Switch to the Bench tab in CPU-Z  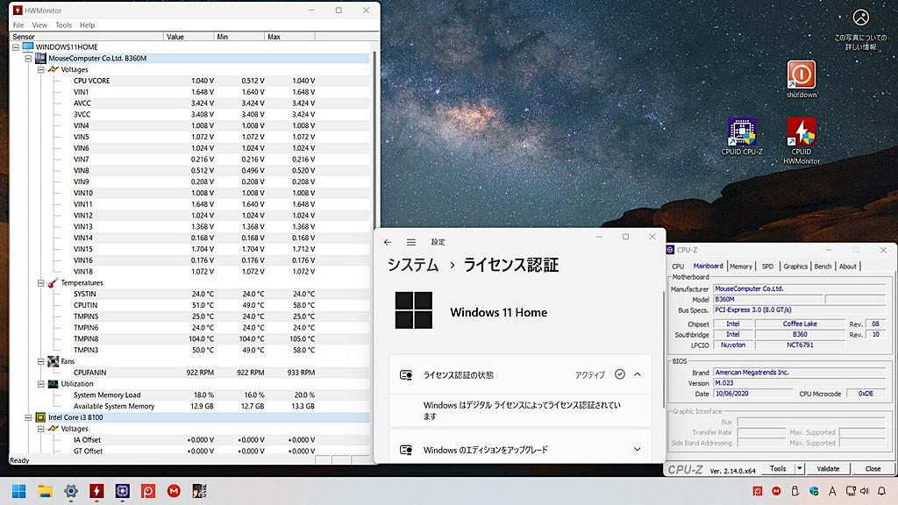tap(823, 267)
